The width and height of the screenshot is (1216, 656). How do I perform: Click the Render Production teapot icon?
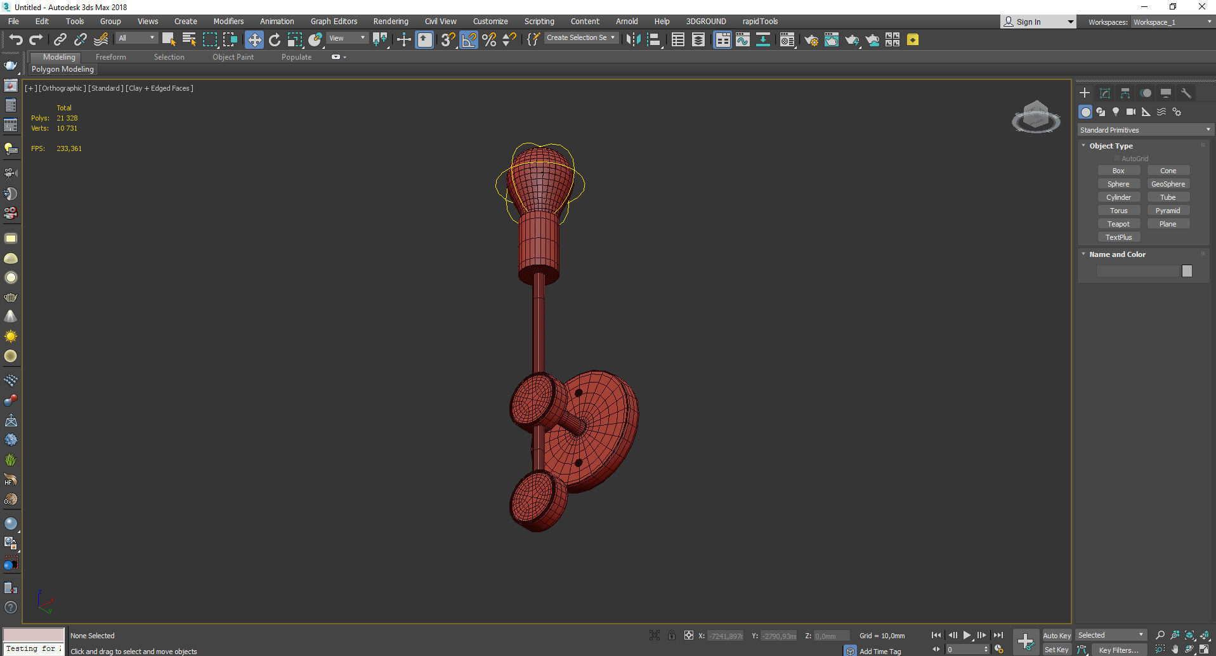point(852,40)
